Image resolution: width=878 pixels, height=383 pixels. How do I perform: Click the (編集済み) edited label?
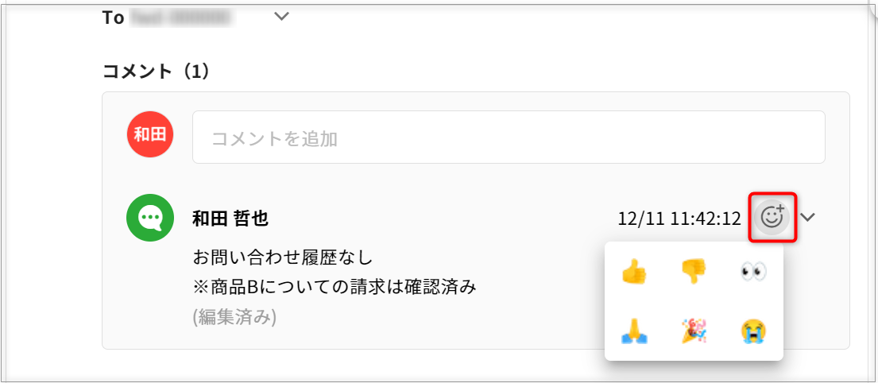[234, 317]
